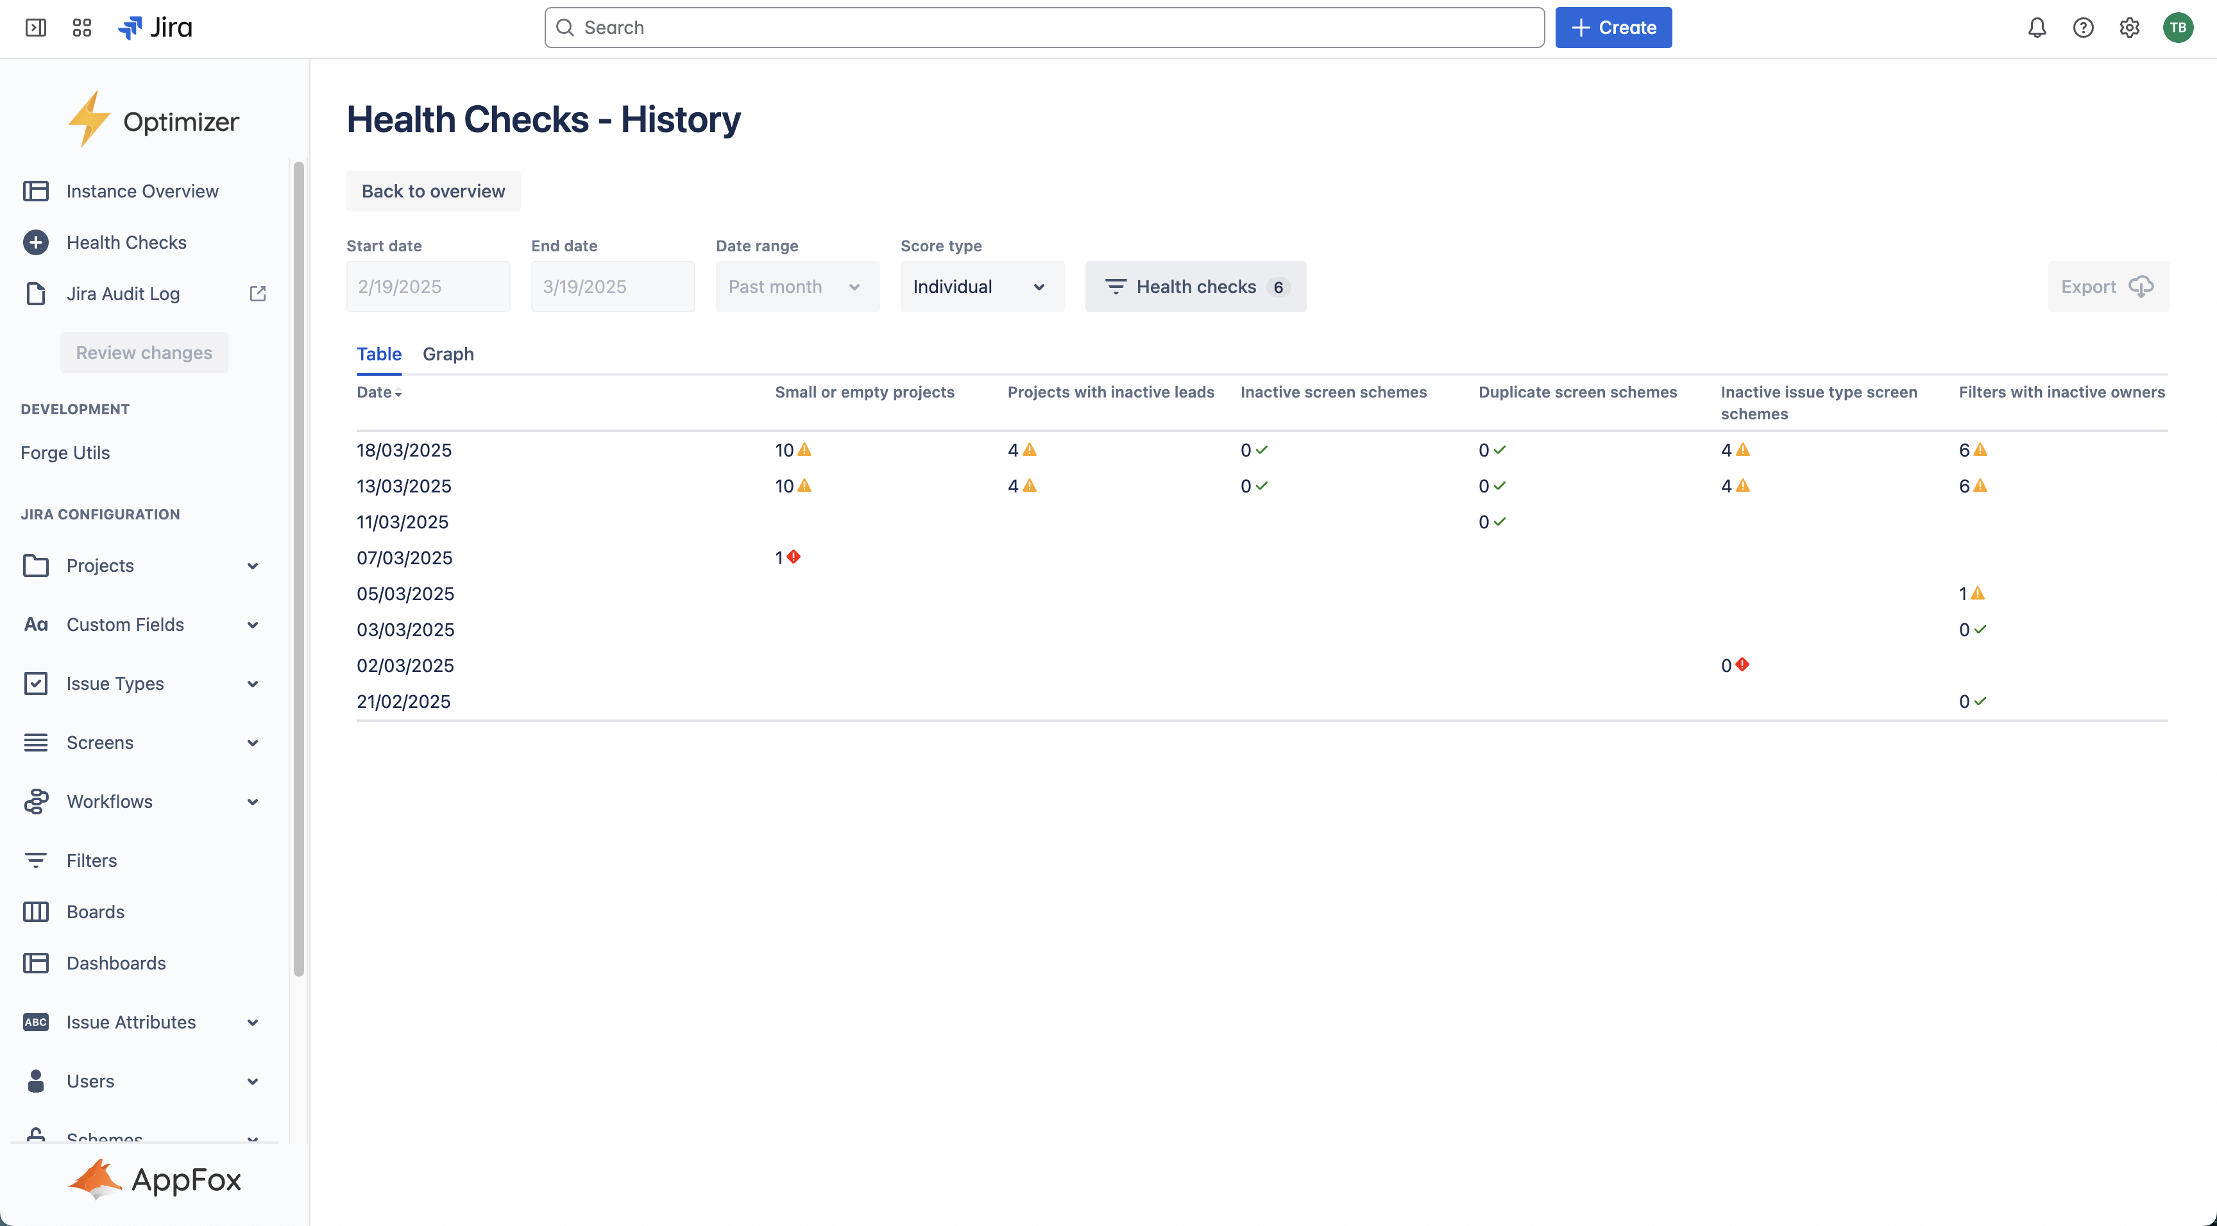2217x1226 pixels.
Task: Open the Jira settings gear icon
Action: click(x=2129, y=28)
